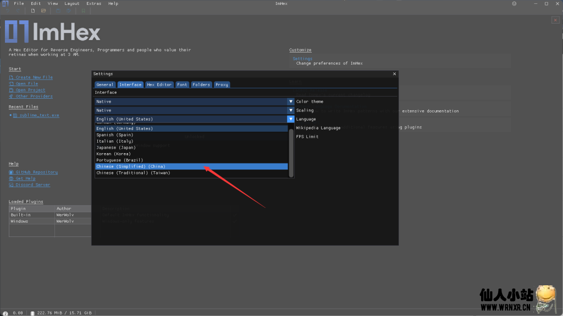Screen dimensions: 563x316
Task: Open the Scaling dropdown
Action: click(x=291, y=110)
